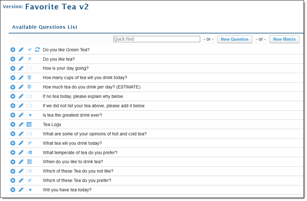
Task: Add 'How is your day going?' question
Action: tap(13, 68)
